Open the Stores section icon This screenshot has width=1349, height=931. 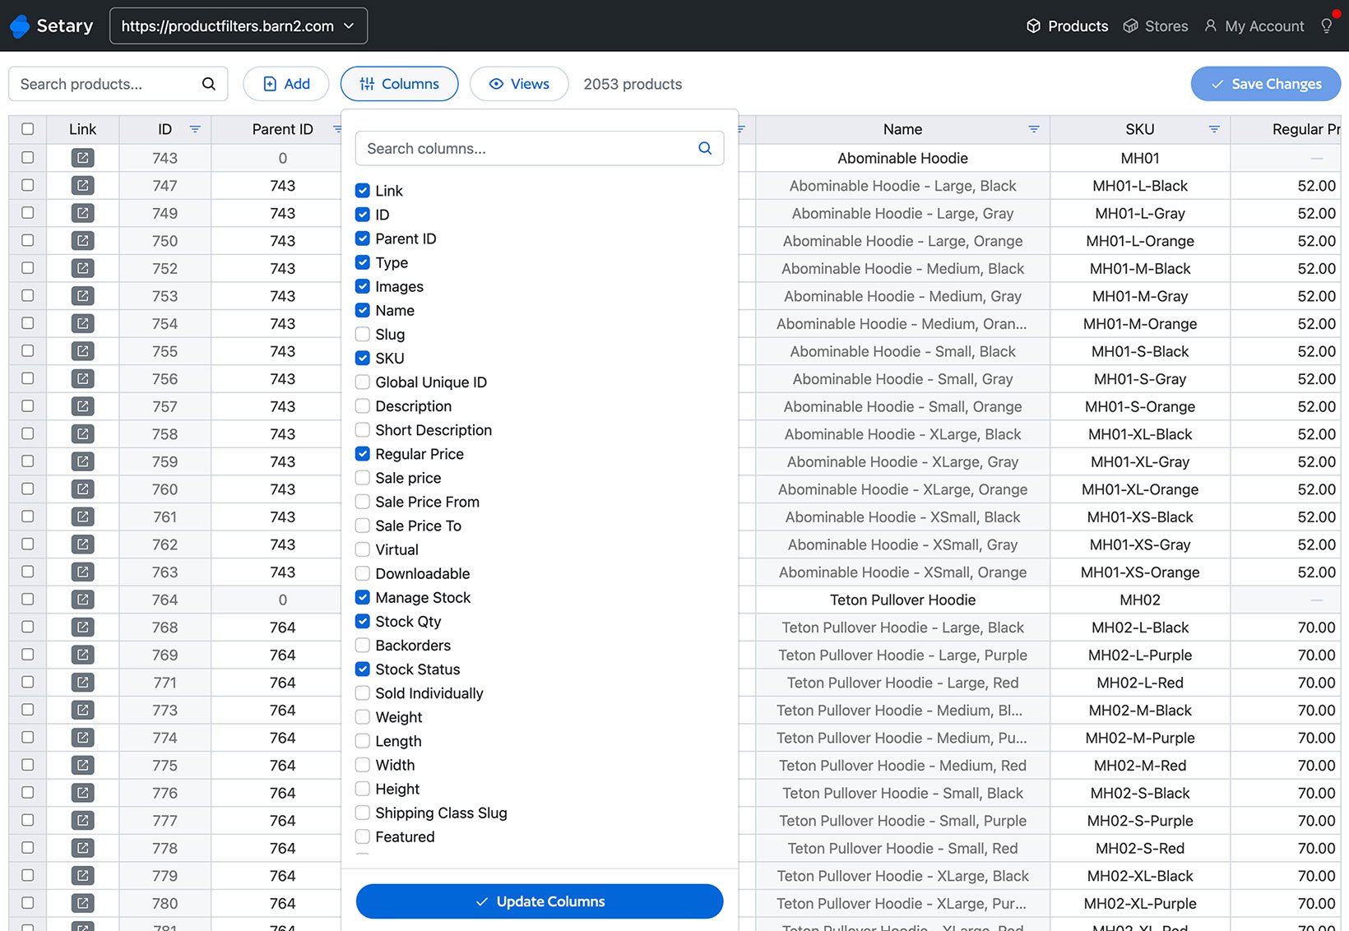[x=1131, y=25]
